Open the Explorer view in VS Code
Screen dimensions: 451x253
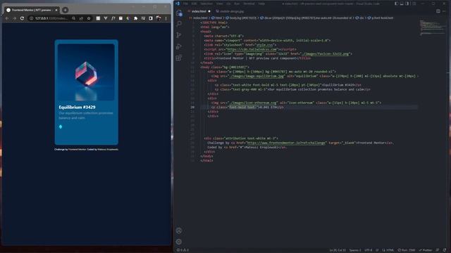179,13
